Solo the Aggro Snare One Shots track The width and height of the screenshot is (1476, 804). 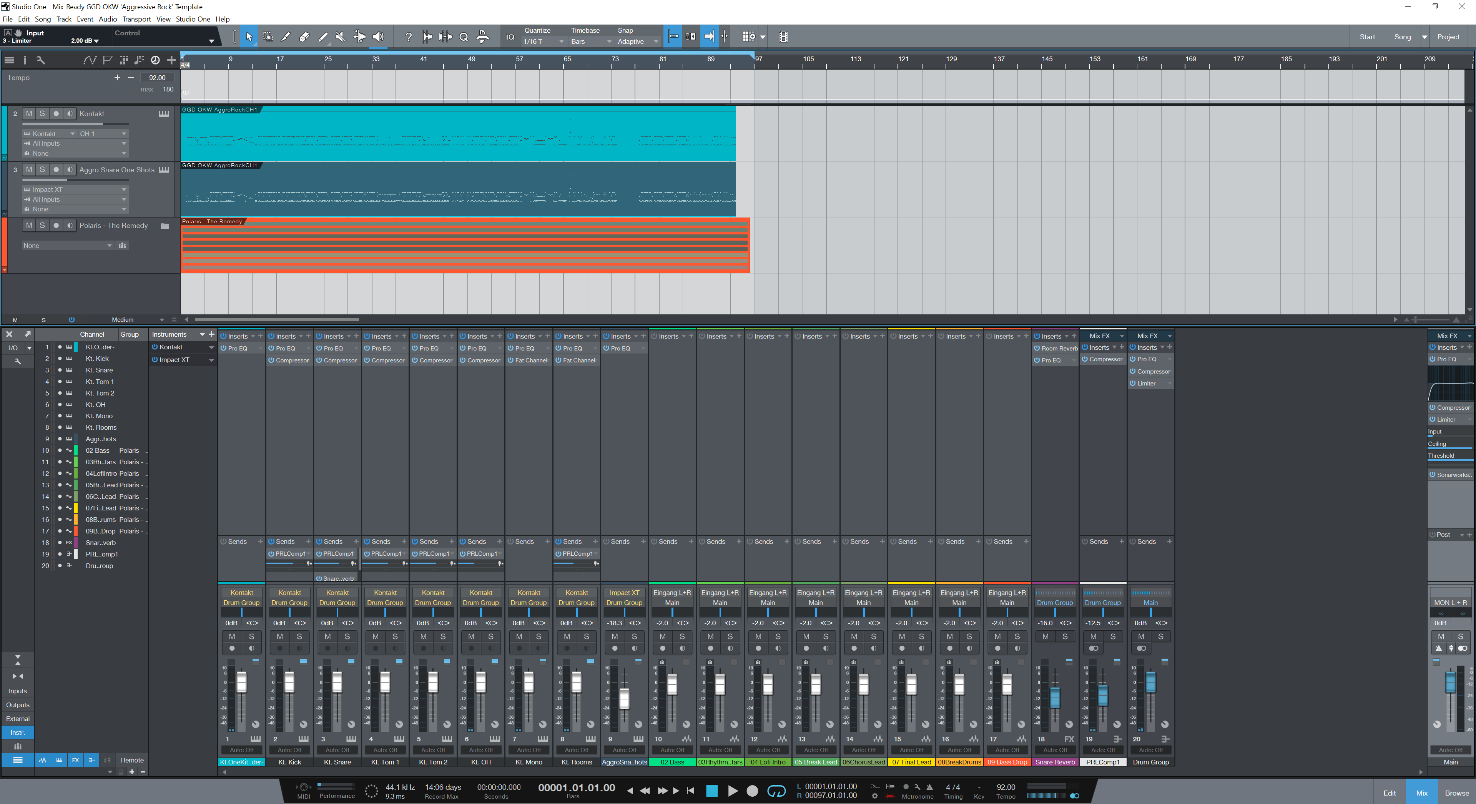[42, 169]
